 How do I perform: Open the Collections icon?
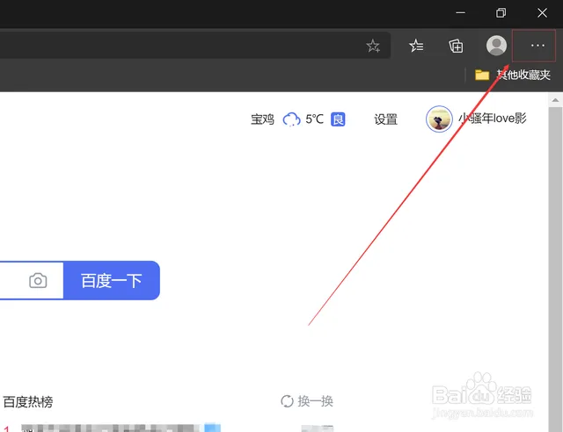click(x=456, y=46)
